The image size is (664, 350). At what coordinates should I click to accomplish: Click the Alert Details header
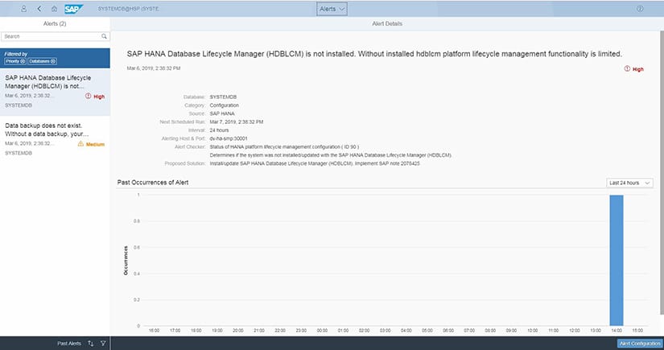pyautogui.click(x=387, y=23)
